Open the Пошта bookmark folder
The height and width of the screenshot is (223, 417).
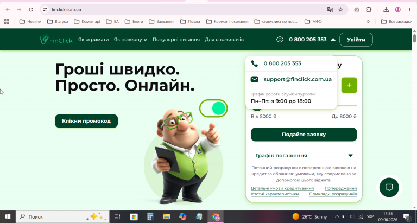(x=190, y=21)
